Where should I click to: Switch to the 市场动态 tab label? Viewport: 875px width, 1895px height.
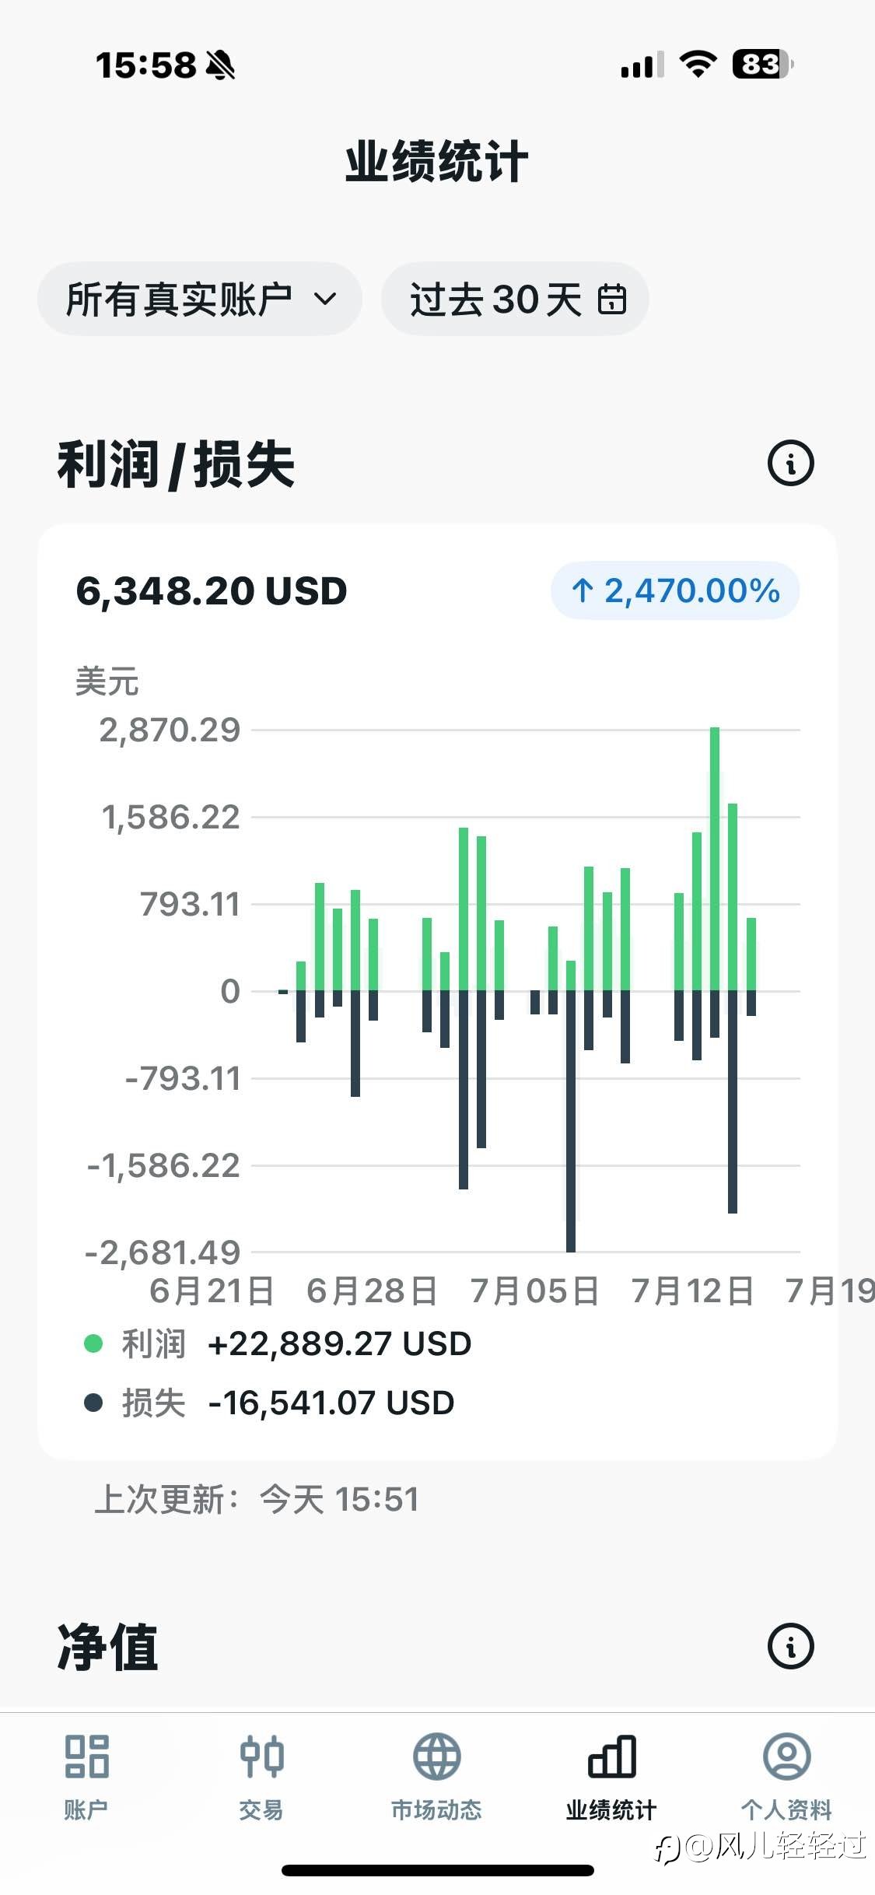436,1810
